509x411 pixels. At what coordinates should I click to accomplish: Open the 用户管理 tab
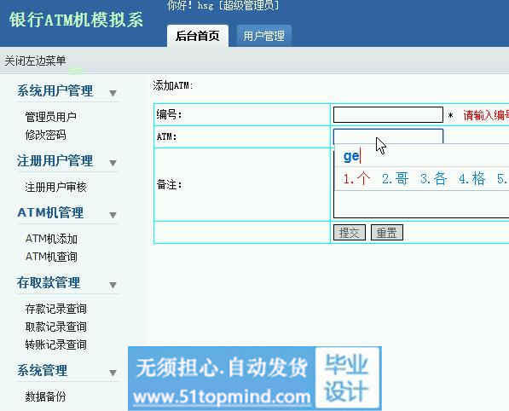tap(264, 36)
